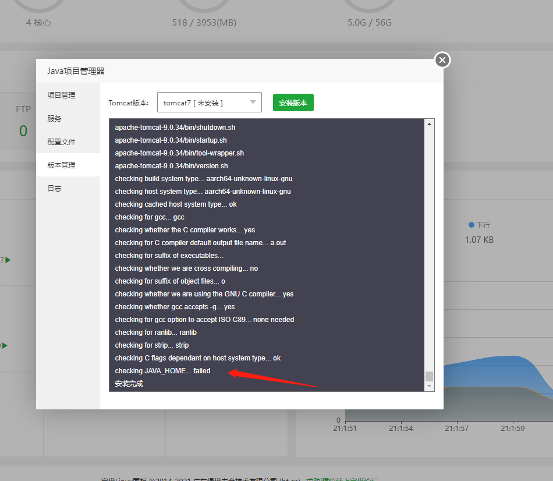Click the 安装完成 log line
Screen dimensions: 553x481
tap(129, 384)
